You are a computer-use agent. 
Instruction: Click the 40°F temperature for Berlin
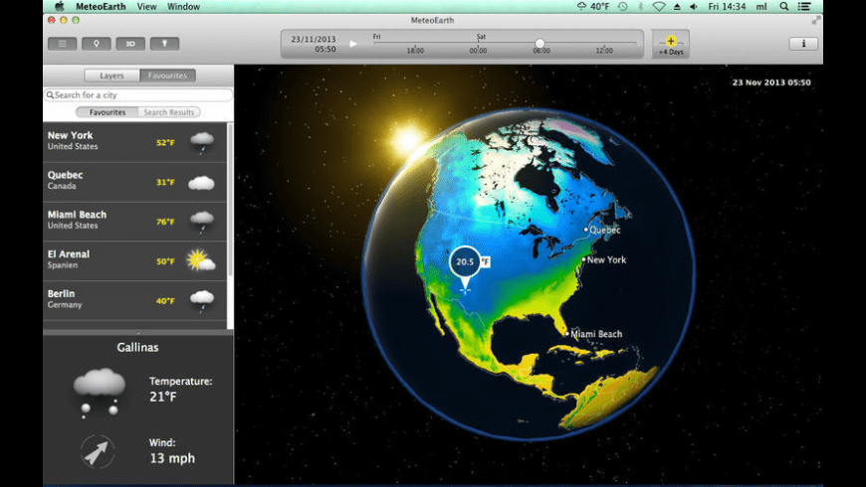click(x=165, y=302)
